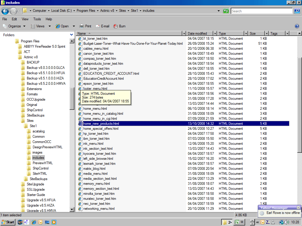Image resolution: width=302 pixels, height=226 pixels.
Task: Click the blue Help question mark icon
Action: 297,26
